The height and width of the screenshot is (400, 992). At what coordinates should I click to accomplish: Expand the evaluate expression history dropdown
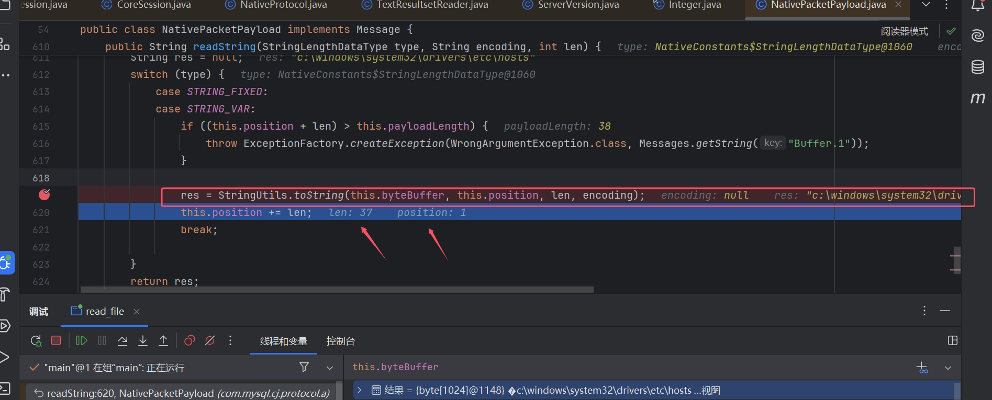coord(948,368)
